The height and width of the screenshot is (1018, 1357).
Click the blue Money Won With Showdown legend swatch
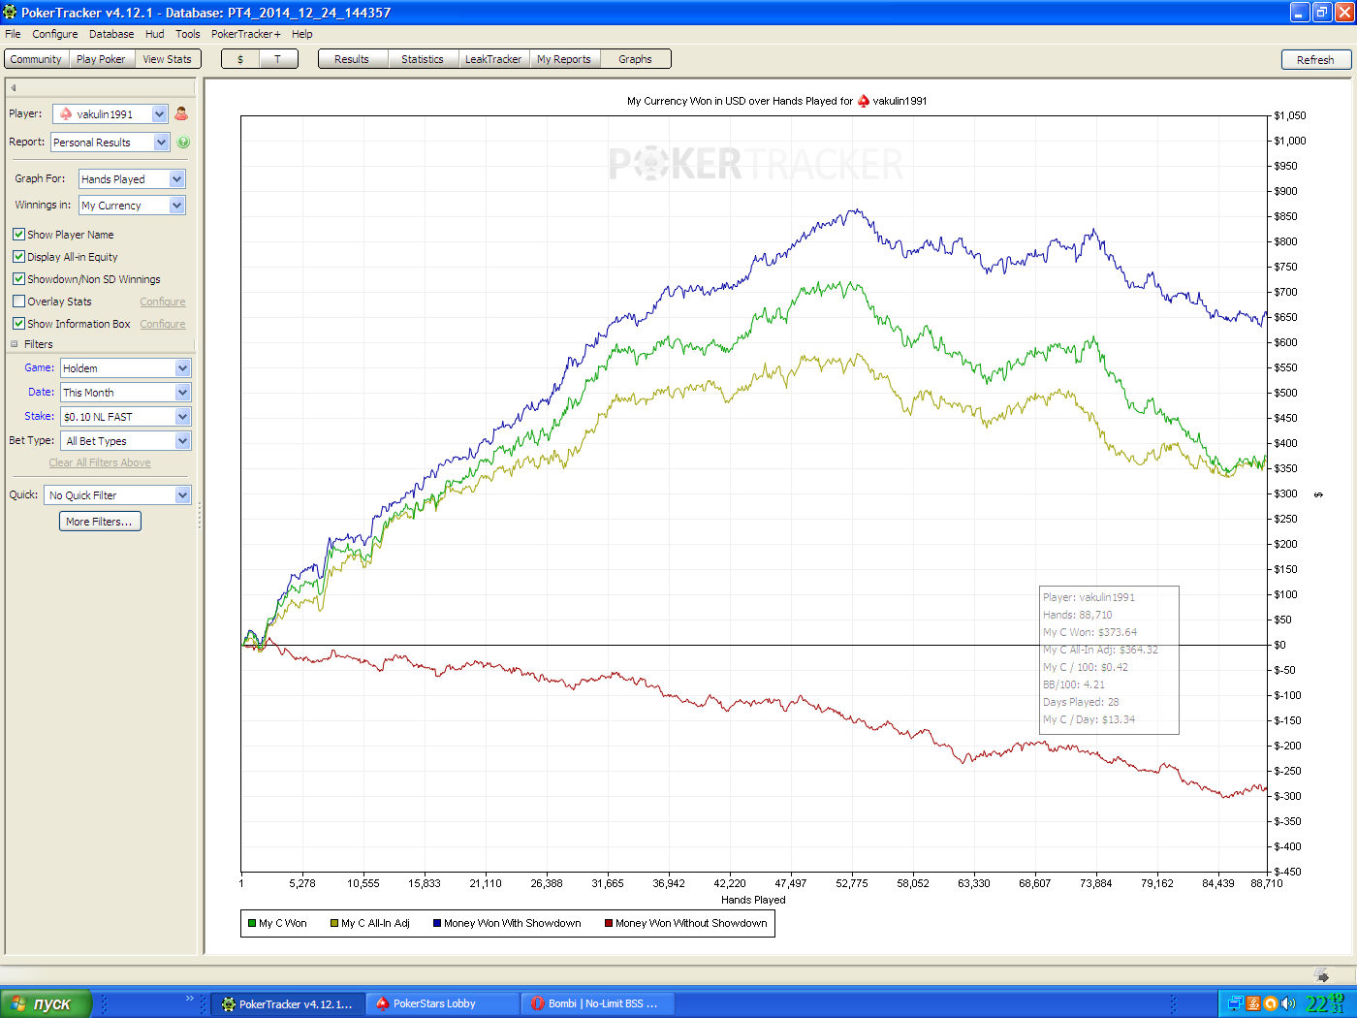click(437, 924)
